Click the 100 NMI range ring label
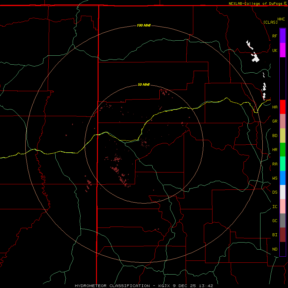 coord(144,25)
